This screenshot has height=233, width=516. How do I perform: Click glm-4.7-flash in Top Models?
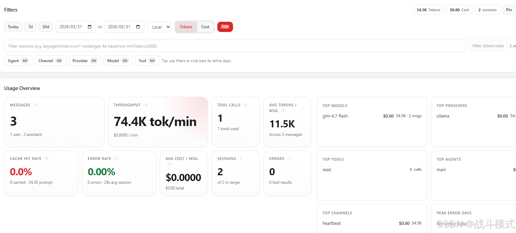pyautogui.click(x=335, y=116)
